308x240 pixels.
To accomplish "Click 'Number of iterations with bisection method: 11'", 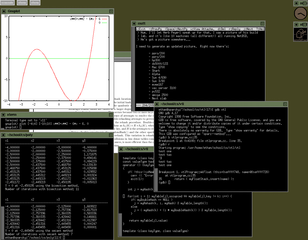I will pyautogui.click(x=42, y=189).
